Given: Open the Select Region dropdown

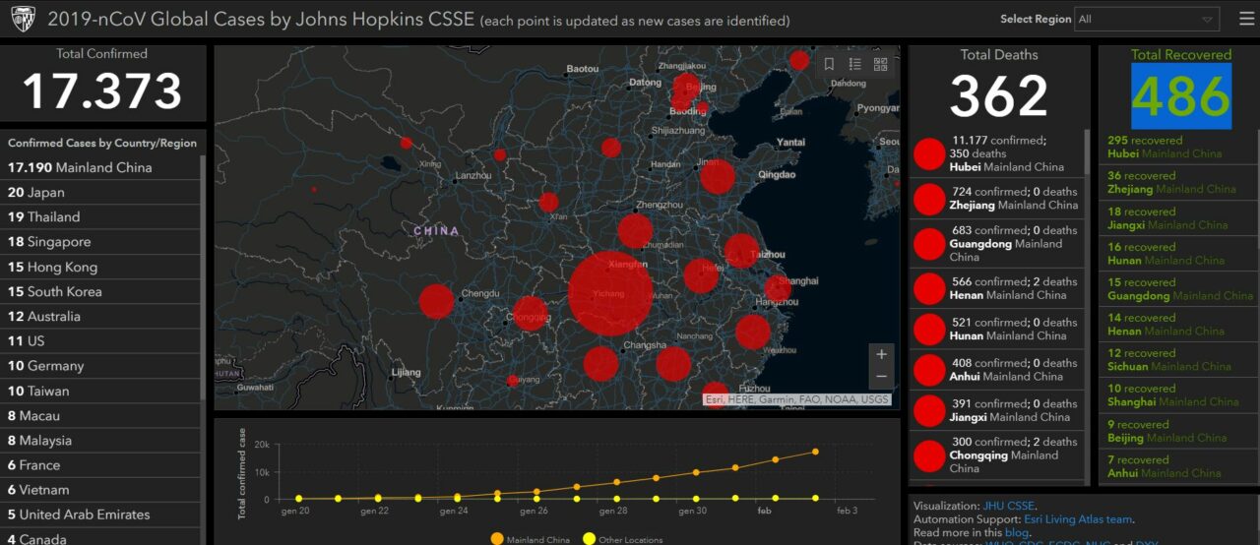Looking at the screenshot, I should click(1148, 19).
